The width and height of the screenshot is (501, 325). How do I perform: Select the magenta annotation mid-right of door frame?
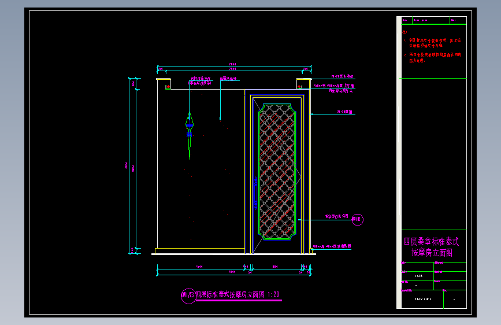point(344,112)
